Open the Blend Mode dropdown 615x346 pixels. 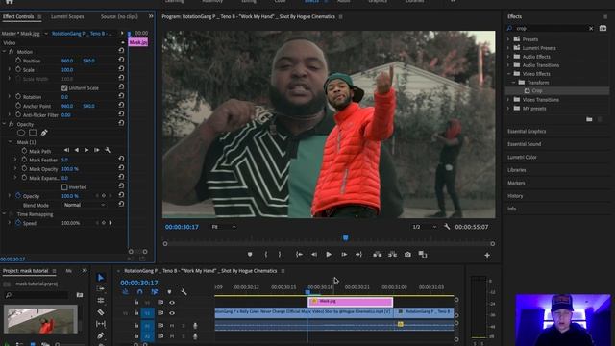tap(84, 205)
